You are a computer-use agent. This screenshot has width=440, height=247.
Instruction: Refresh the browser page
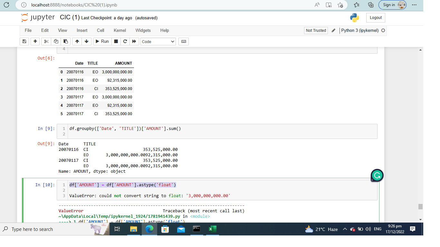[x=6, y=5]
